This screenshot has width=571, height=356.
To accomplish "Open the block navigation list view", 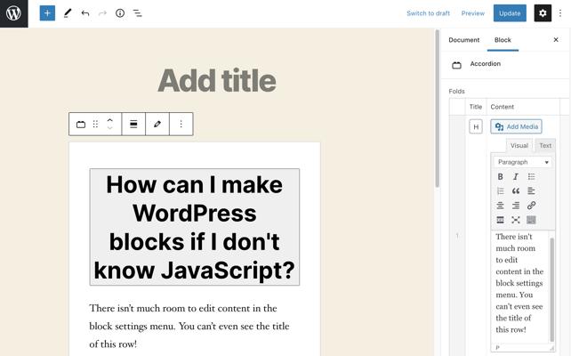I will 138,13.
